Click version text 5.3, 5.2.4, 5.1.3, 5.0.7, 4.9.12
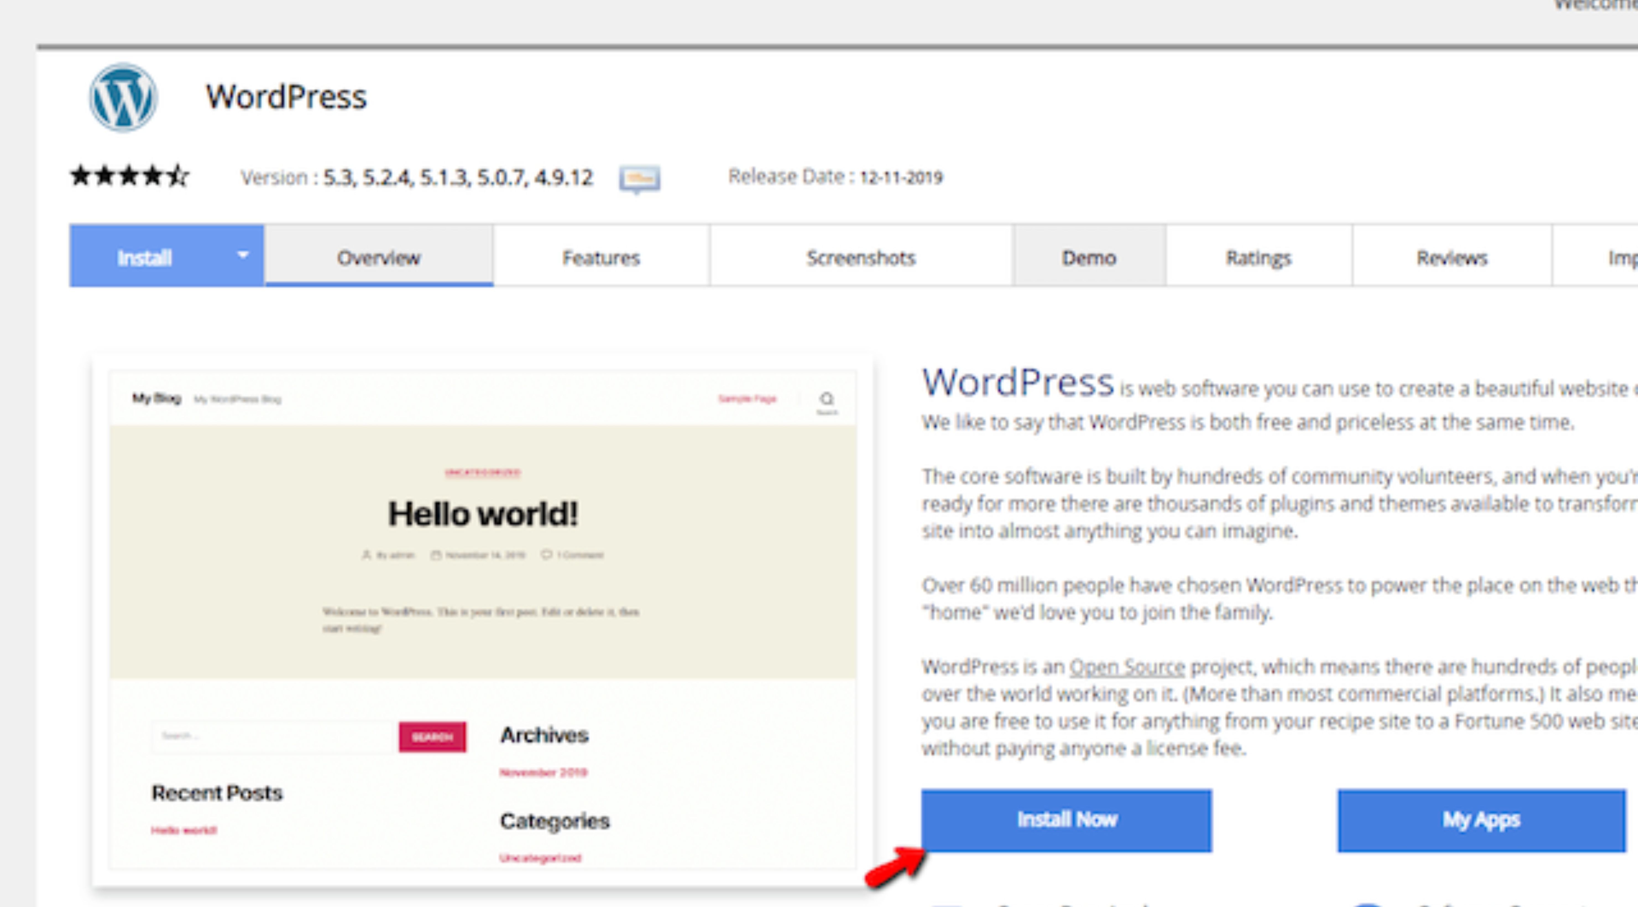The width and height of the screenshot is (1638, 907). click(x=458, y=177)
